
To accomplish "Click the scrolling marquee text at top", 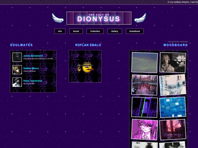I will (183, 2).
